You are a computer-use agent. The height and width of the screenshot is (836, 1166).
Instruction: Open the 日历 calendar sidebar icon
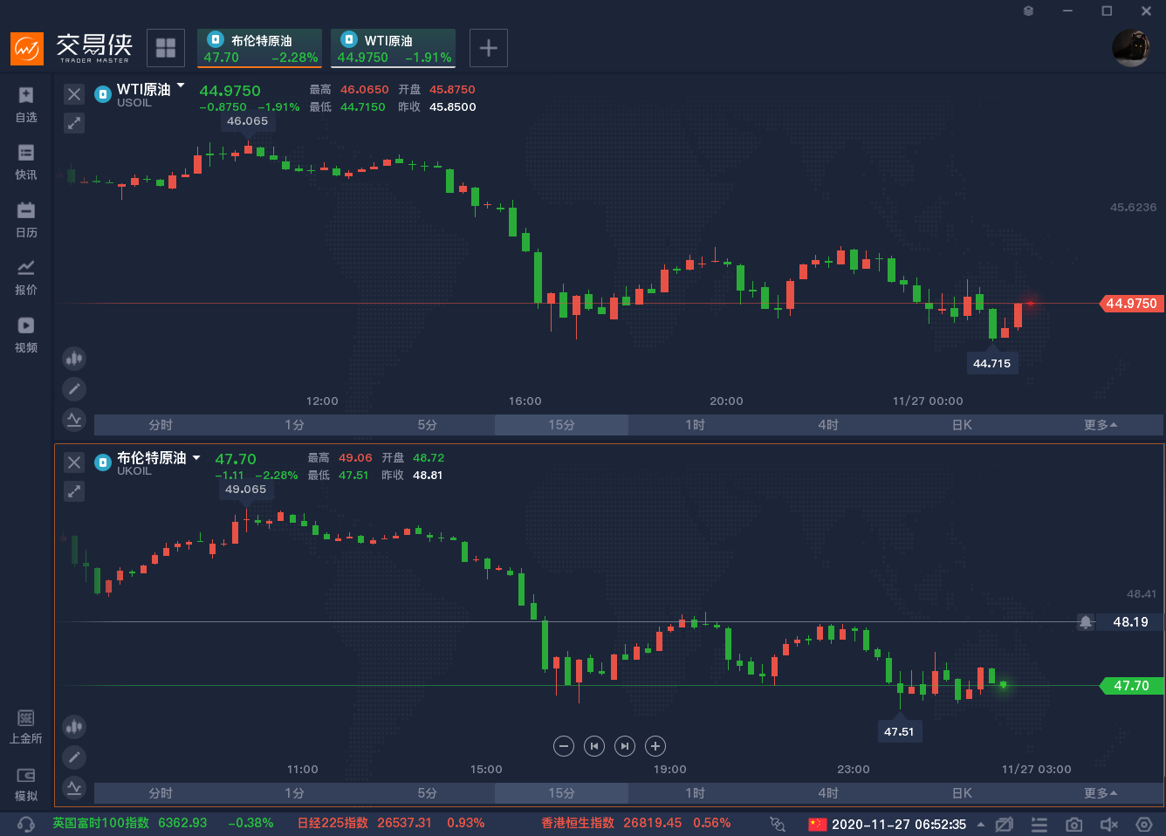point(26,219)
